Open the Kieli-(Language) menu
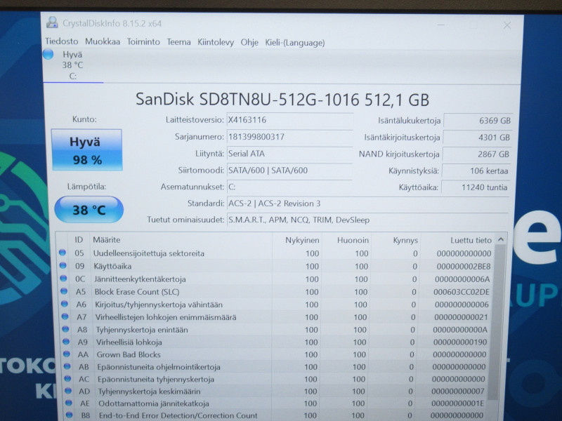562x421 pixels. (295, 43)
